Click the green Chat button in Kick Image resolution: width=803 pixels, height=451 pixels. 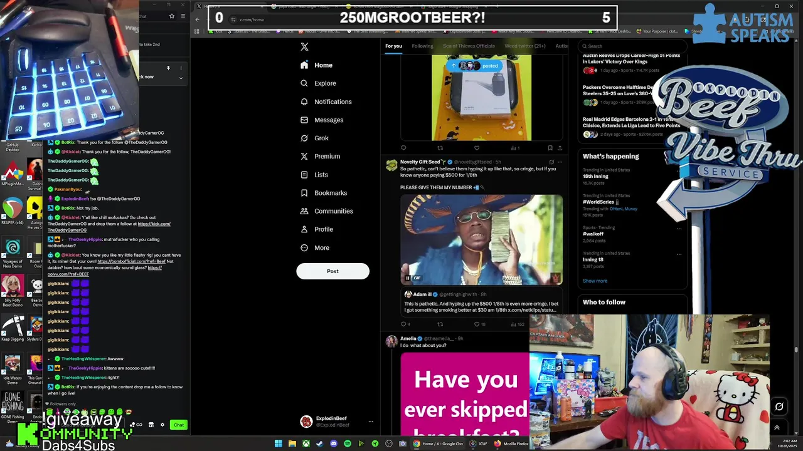coord(179,425)
